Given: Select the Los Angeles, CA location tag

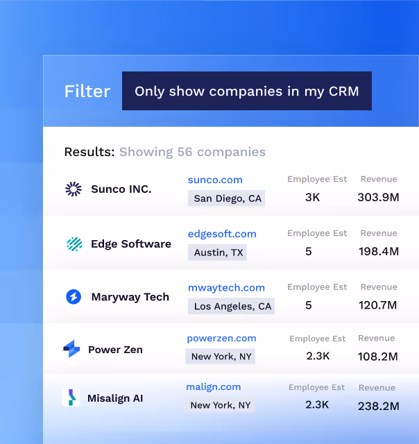Looking at the screenshot, I should point(231,306).
